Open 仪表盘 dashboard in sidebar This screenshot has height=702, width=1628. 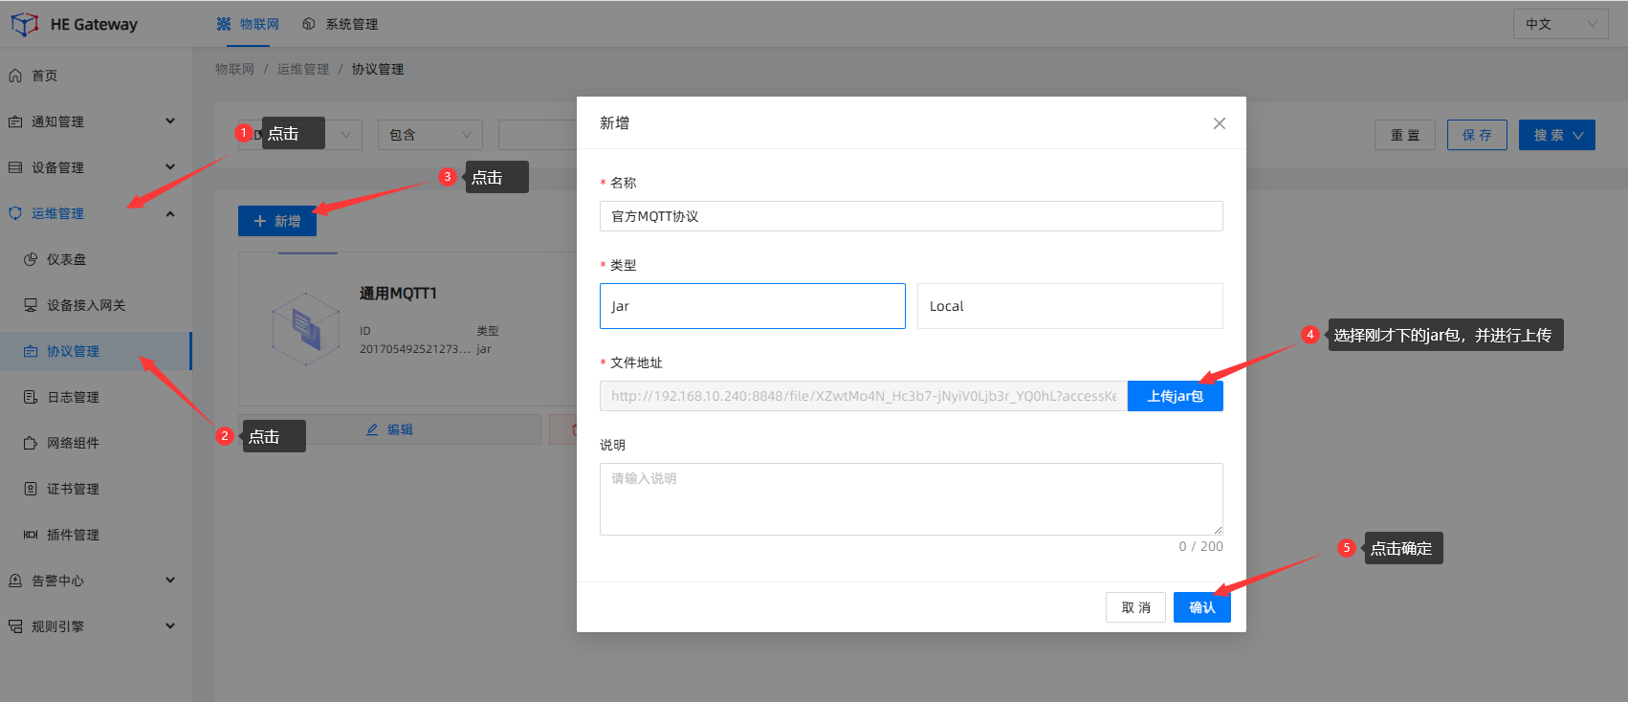66,259
